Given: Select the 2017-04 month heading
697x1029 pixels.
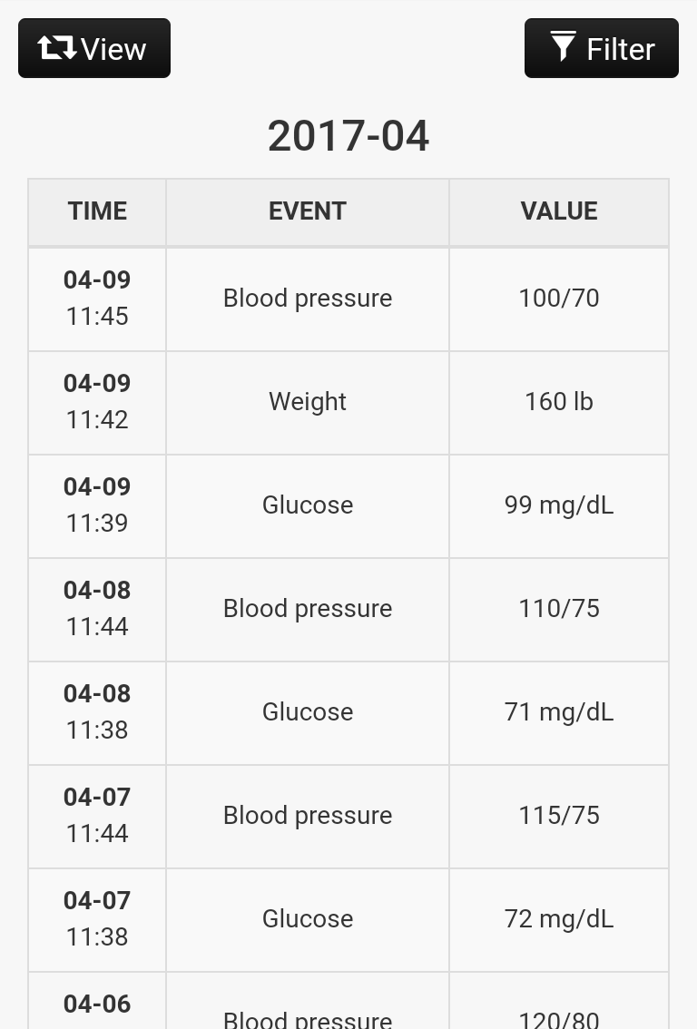Looking at the screenshot, I should 348,136.
